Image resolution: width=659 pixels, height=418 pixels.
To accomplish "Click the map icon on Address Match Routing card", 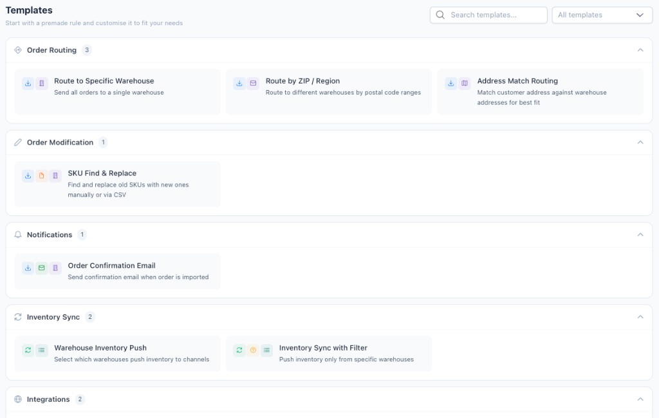I will tap(464, 84).
